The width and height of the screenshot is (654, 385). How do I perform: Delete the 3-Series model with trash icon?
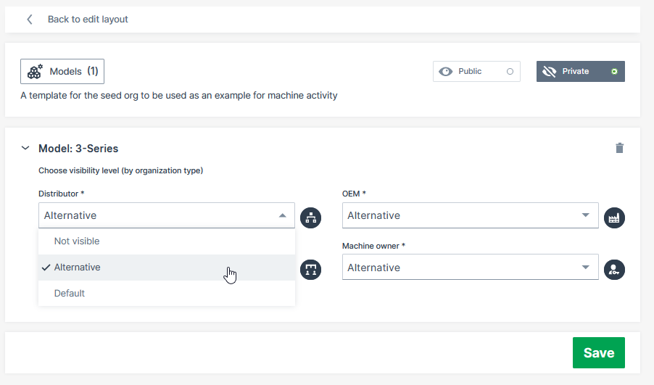click(x=619, y=148)
